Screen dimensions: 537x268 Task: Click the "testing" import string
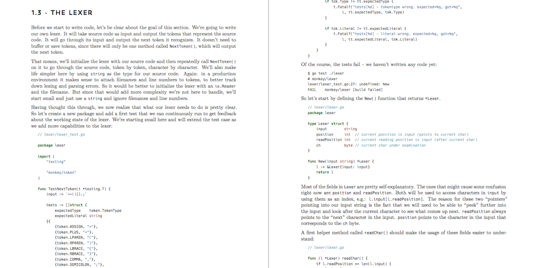click(x=56, y=162)
